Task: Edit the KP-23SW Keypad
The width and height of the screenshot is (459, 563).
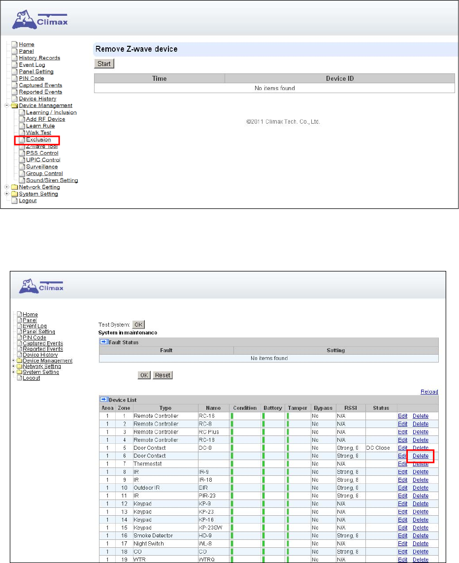Action: click(x=403, y=528)
